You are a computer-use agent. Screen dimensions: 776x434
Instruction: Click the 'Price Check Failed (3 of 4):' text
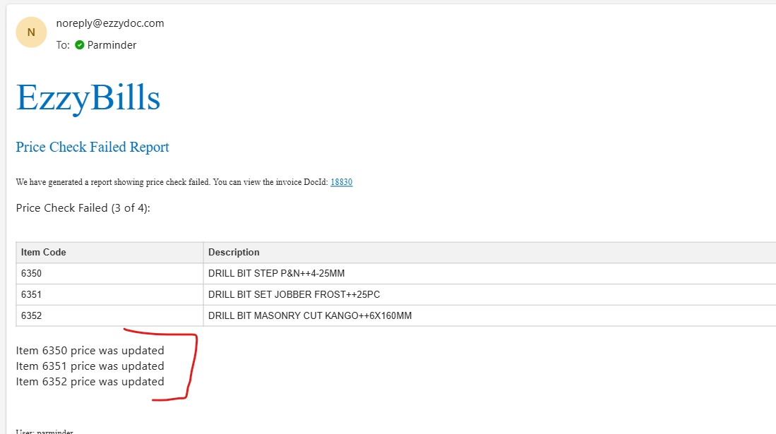[83, 208]
